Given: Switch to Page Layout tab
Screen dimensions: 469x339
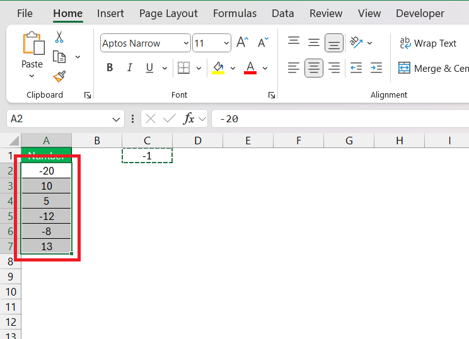Looking at the screenshot, I should click(x=168, y=13).
